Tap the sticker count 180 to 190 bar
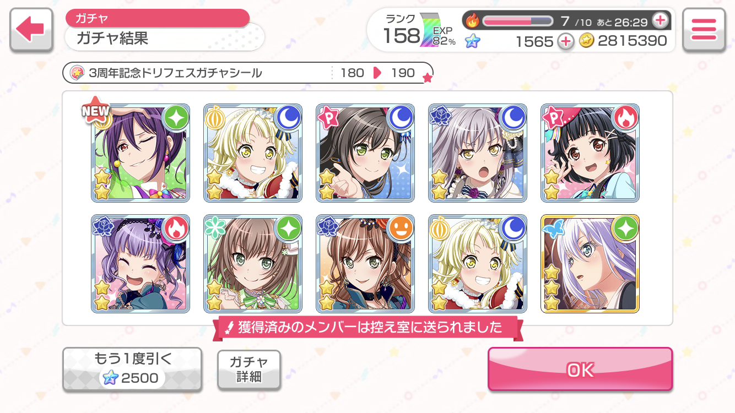The width and height of the screenshot is (735, 413). pyautogui.click(x=248, y=73)
